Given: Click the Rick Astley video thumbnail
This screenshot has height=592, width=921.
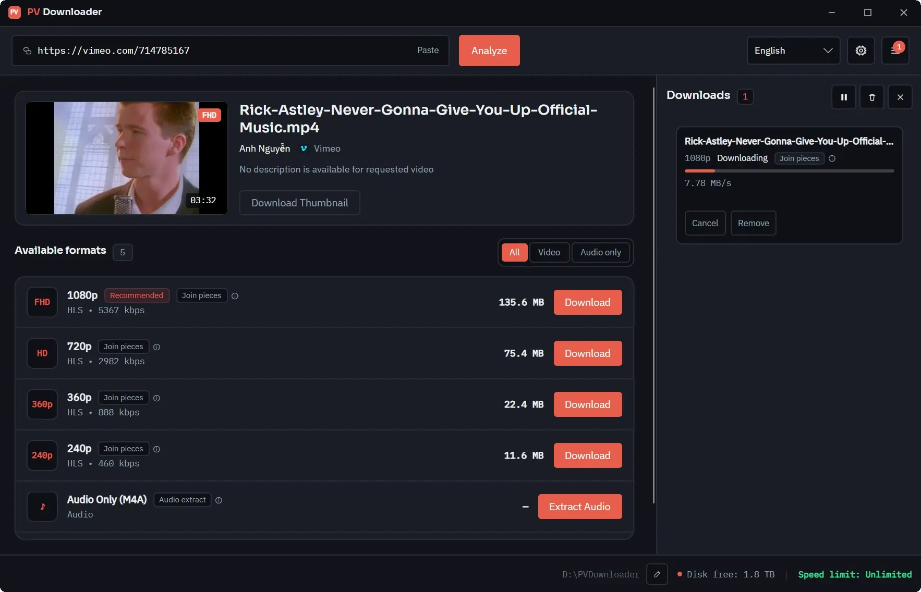Looking at the screenshot, I should (127, 158).
